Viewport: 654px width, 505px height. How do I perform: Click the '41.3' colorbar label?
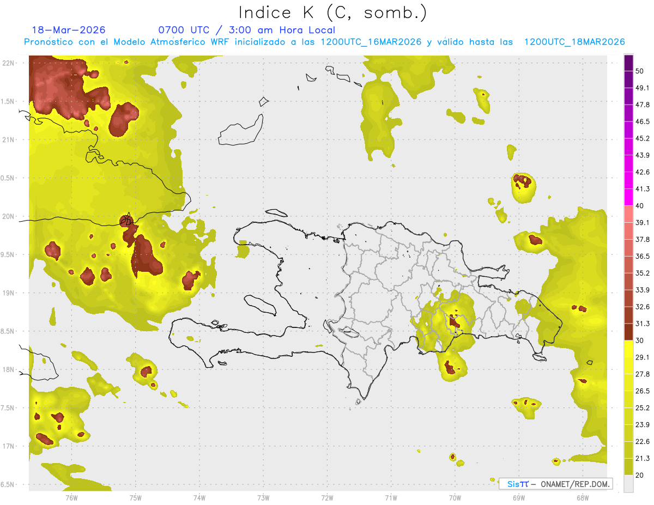pyautogui.click(x=643, y=189)
